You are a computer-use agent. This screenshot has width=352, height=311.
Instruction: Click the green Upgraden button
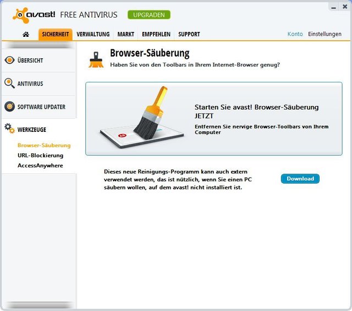pos(149,15)
